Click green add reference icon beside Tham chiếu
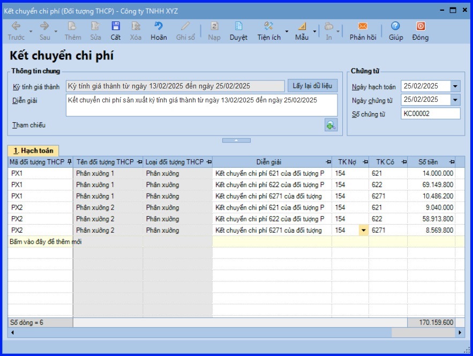The image size is (473, 356). pyautogui.click(x=331, y=125)
